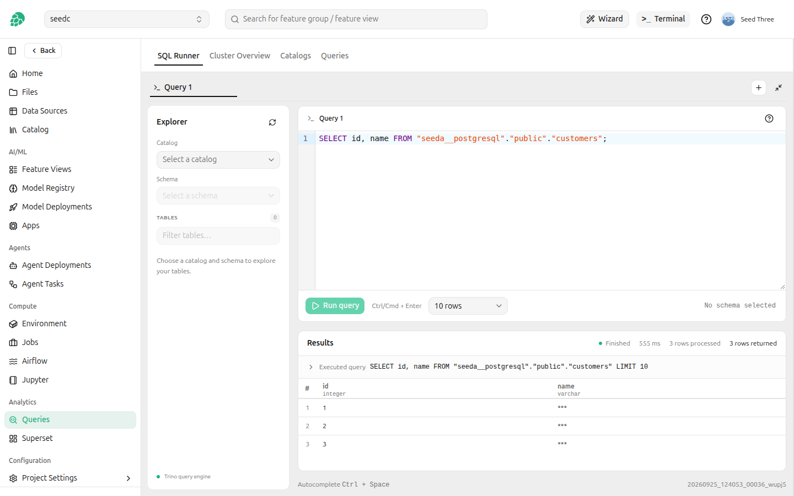794x496 pixels.
Task: Open Environment in Compute section
Action: pyautogui.click(x=70, y=324)
